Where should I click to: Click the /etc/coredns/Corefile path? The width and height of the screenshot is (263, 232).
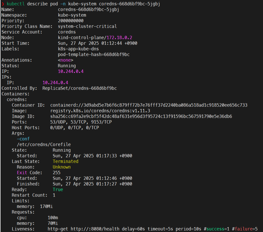pyautogui.click(x=44, y=144)
